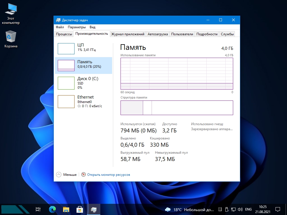
Task: Click the Использовано гнезд label
Action: tap(207, 124)
